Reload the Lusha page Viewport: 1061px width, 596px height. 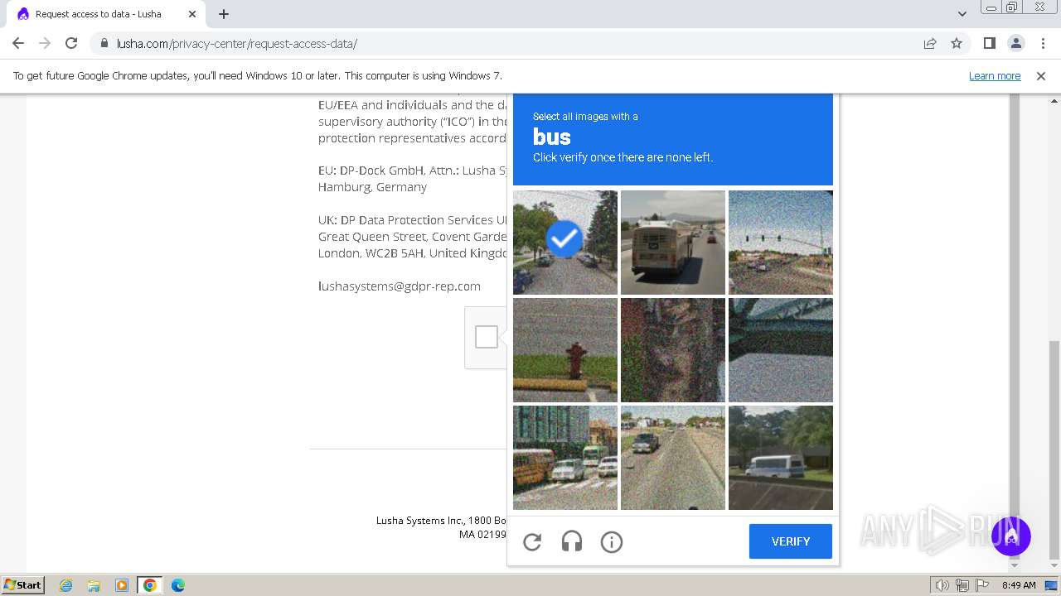point(71,43)
